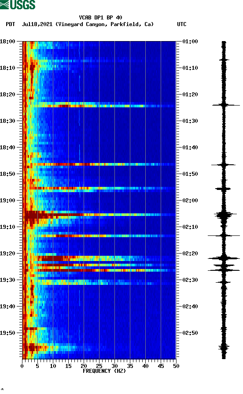This screenshot has width=243, height=394.
Task: Click the 18:20 PDT time label
Action: pos(7,95)
